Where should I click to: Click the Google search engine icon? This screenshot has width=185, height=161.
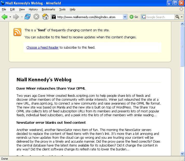click(143, 17)
